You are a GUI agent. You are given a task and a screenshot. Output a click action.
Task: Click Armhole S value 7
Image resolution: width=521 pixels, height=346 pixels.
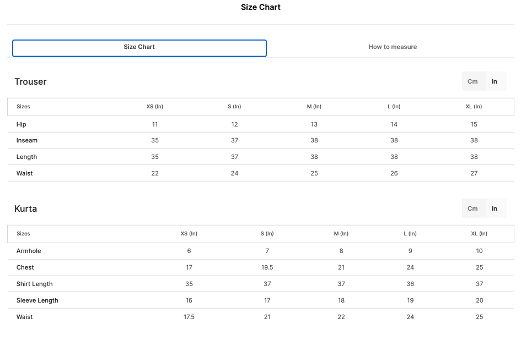pyautogui.click(x=267, y=251)
